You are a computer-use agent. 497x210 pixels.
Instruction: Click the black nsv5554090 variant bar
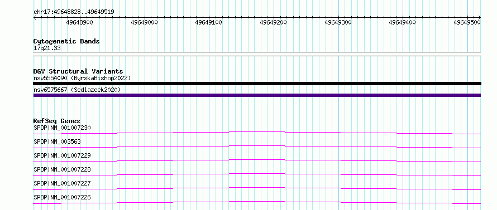pyautogui.click(x=257, y=84)
